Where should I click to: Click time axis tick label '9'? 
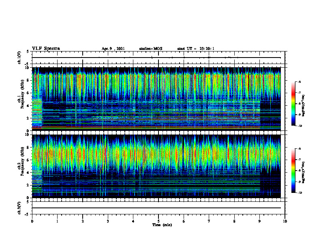(x=259, y=221)
